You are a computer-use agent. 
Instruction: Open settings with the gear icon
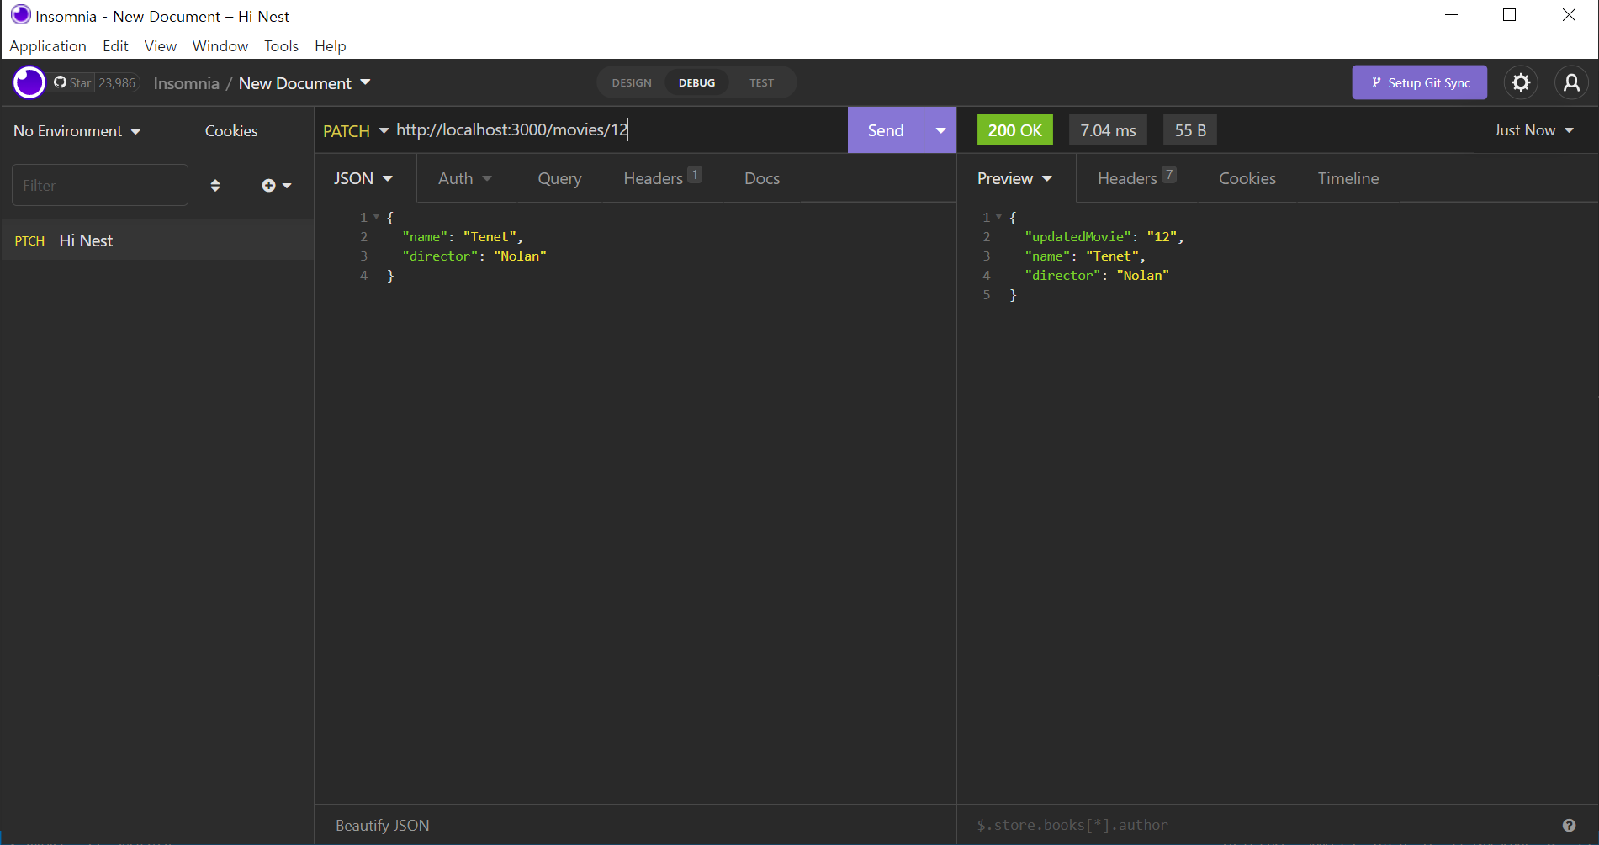[1521, 82]
